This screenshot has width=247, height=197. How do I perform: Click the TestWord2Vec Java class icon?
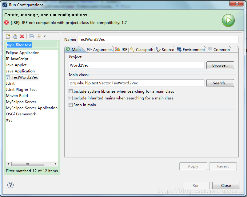[x=8, y=77]
